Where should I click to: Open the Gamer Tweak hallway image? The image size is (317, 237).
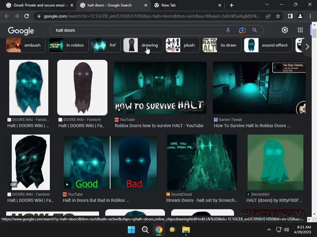[x=259, y=88]
